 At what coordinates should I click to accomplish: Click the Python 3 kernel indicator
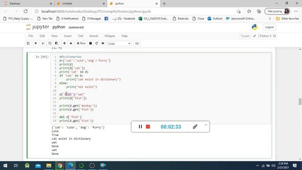pyautogui.click(x=268, y=36)
